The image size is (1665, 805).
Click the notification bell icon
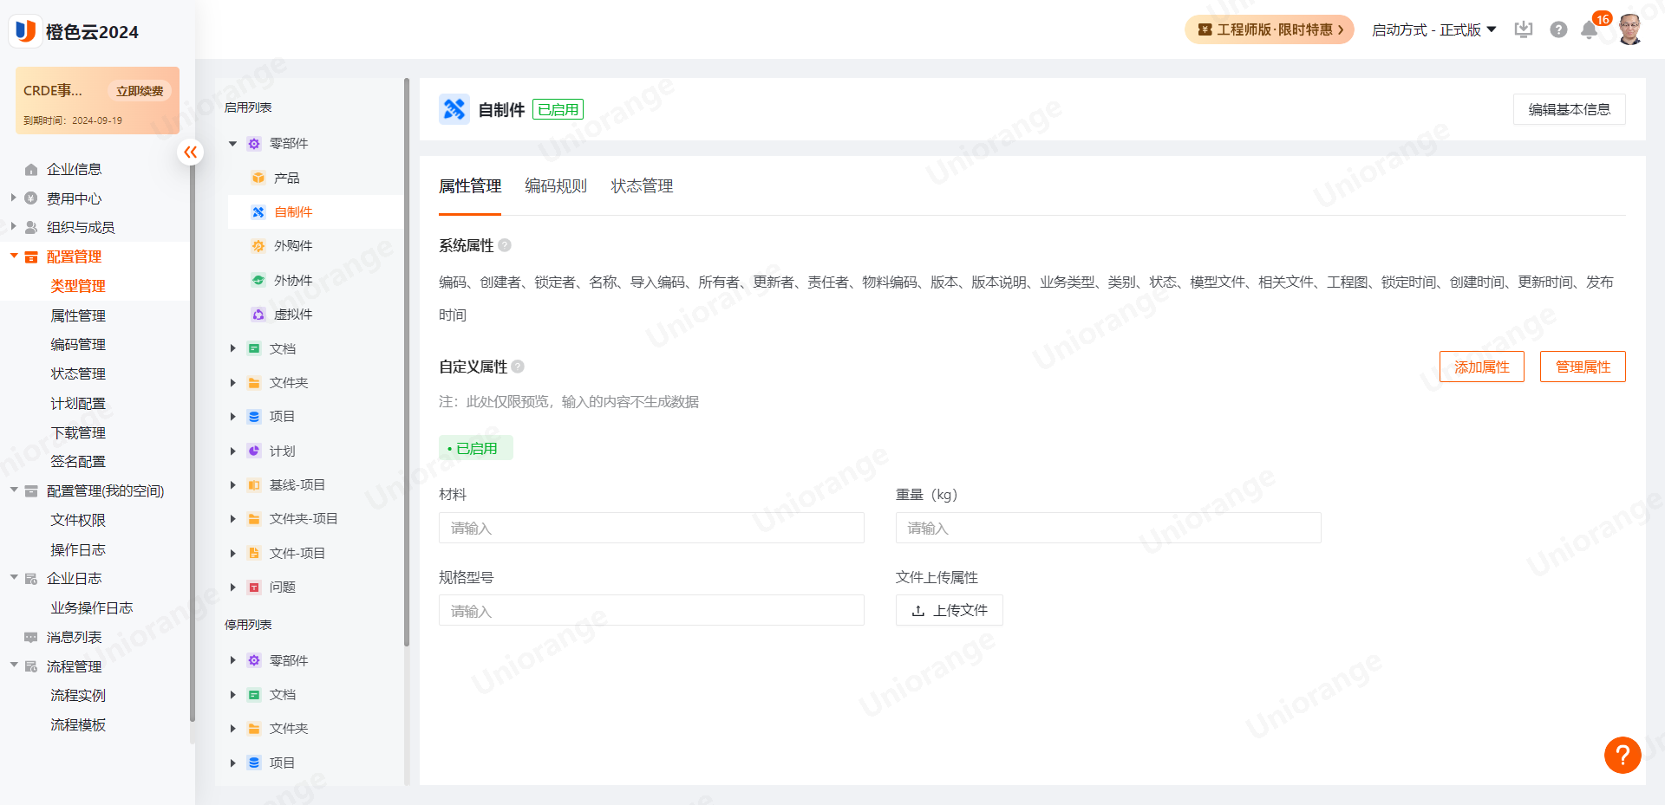(1589, 30)
